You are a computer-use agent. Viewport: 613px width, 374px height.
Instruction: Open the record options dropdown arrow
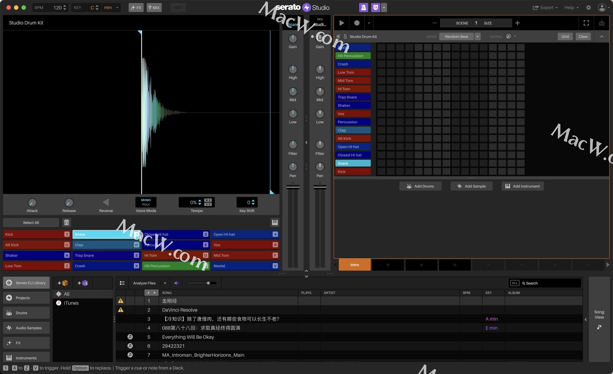tap(369, 23)
